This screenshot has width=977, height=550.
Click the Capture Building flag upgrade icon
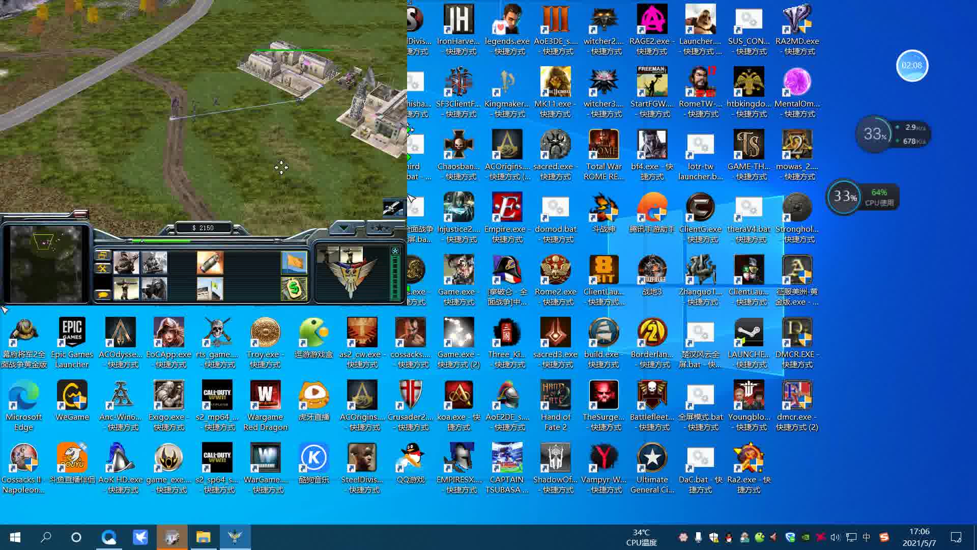pos(210,289)
